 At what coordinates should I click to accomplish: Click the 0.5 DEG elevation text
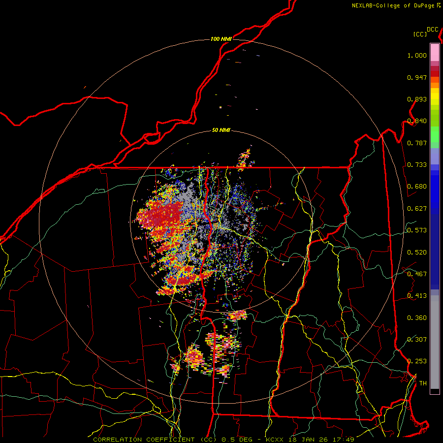237,440
